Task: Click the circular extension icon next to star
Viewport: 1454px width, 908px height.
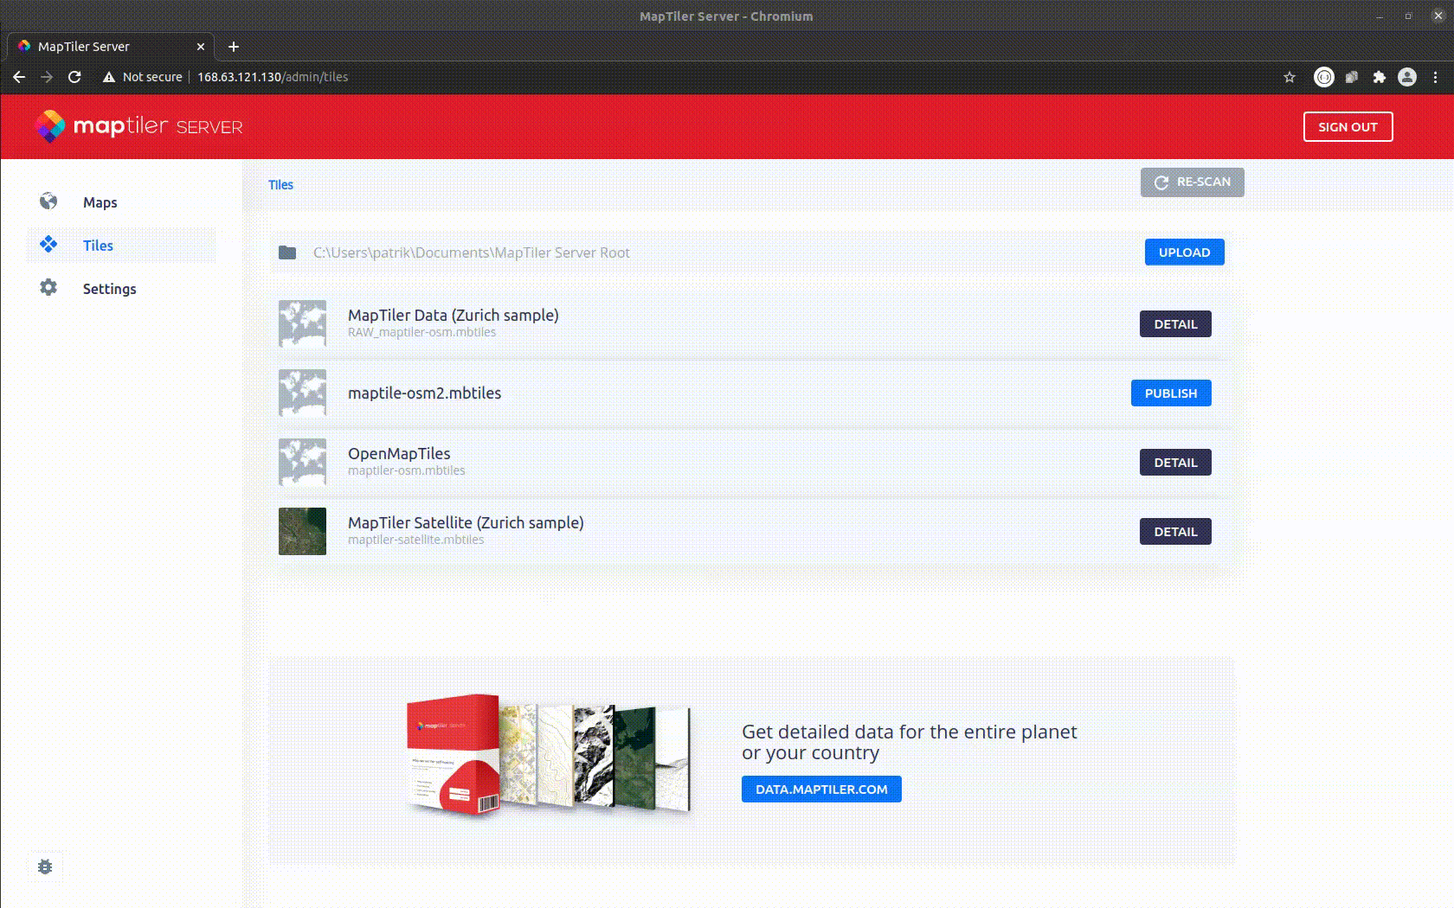Action: [x=1324, y=77]
